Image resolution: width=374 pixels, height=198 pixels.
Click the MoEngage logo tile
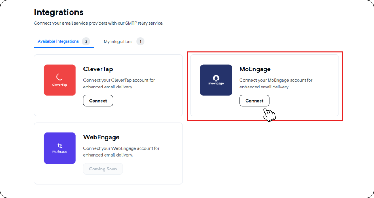coord(216,80)
